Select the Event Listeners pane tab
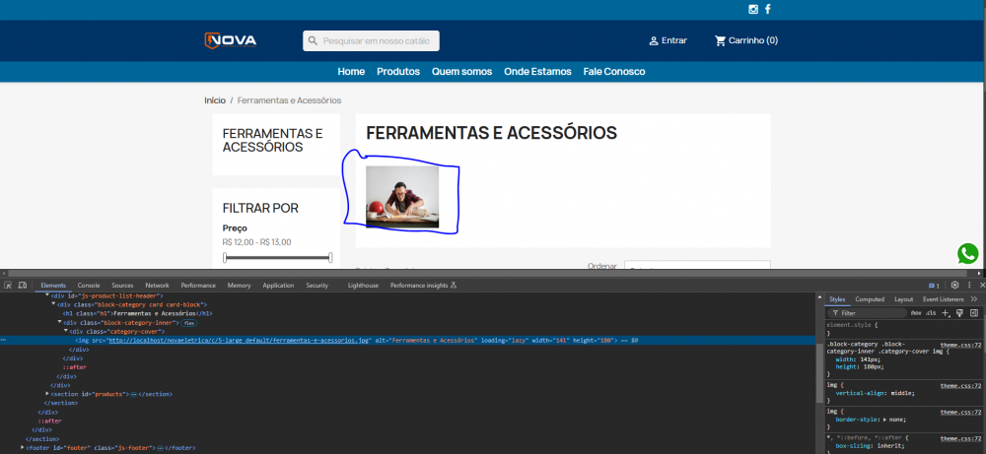986x454 pixels. pyautogui.click(x=943, y=299)
